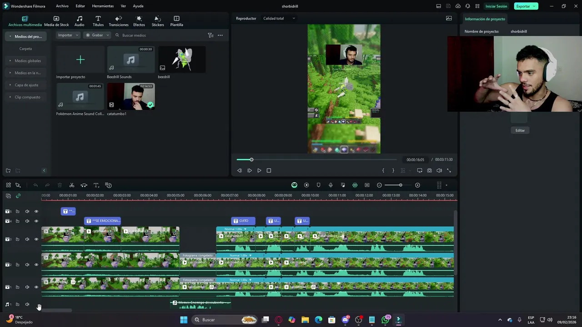Open the Importar dropdown
This screenshot has height=327, width=582.
pyautogui.click(x=67, y=35)
